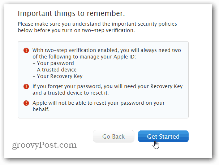Select the 'A trusted device' list item
219x165 pixels.
(x=55, y=70)
